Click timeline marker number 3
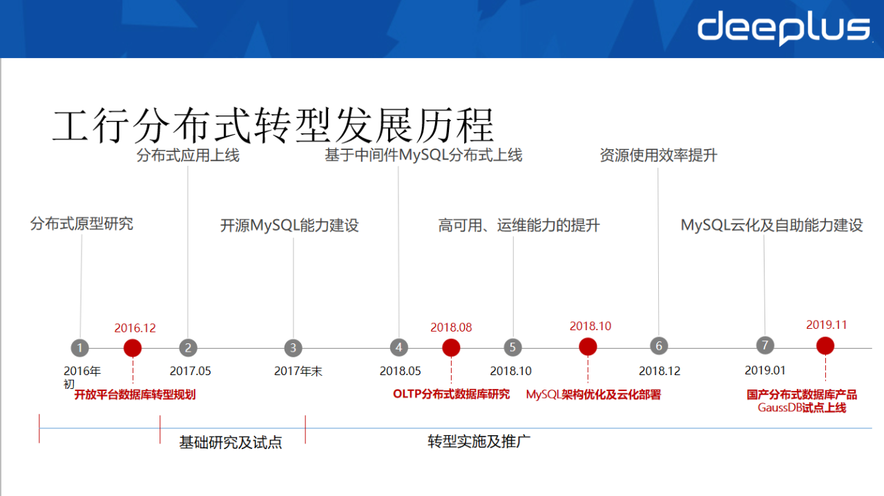 294,347
